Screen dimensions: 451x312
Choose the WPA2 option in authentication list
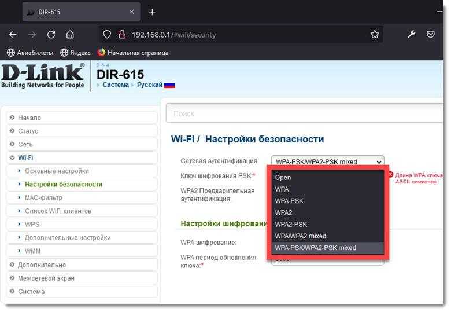pyautogui.click(x=328, y=212)
